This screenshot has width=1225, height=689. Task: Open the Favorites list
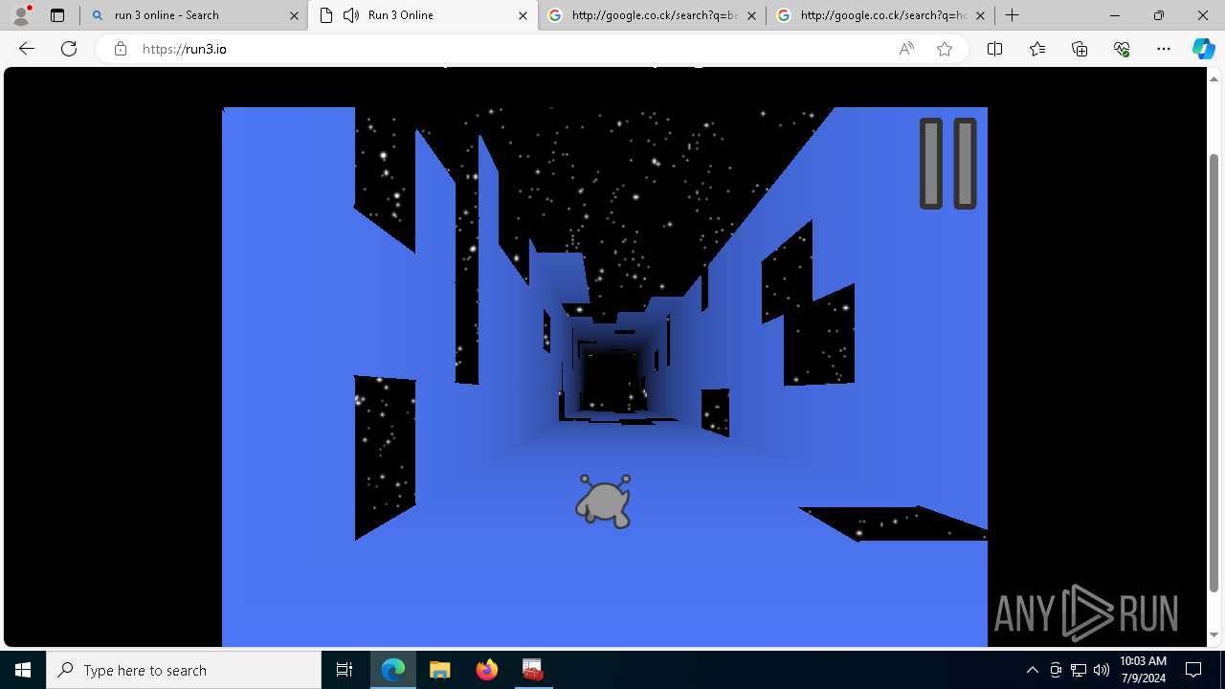tap(1037, 49)
